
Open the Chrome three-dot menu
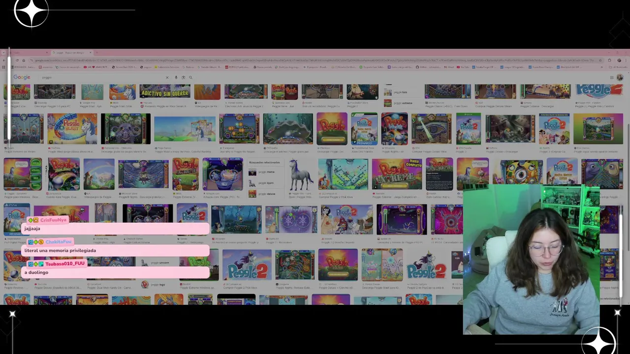coord(626,60)
